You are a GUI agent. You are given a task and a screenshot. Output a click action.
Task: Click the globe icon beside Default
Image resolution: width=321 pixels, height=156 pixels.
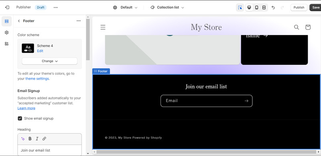click(115, 7)
